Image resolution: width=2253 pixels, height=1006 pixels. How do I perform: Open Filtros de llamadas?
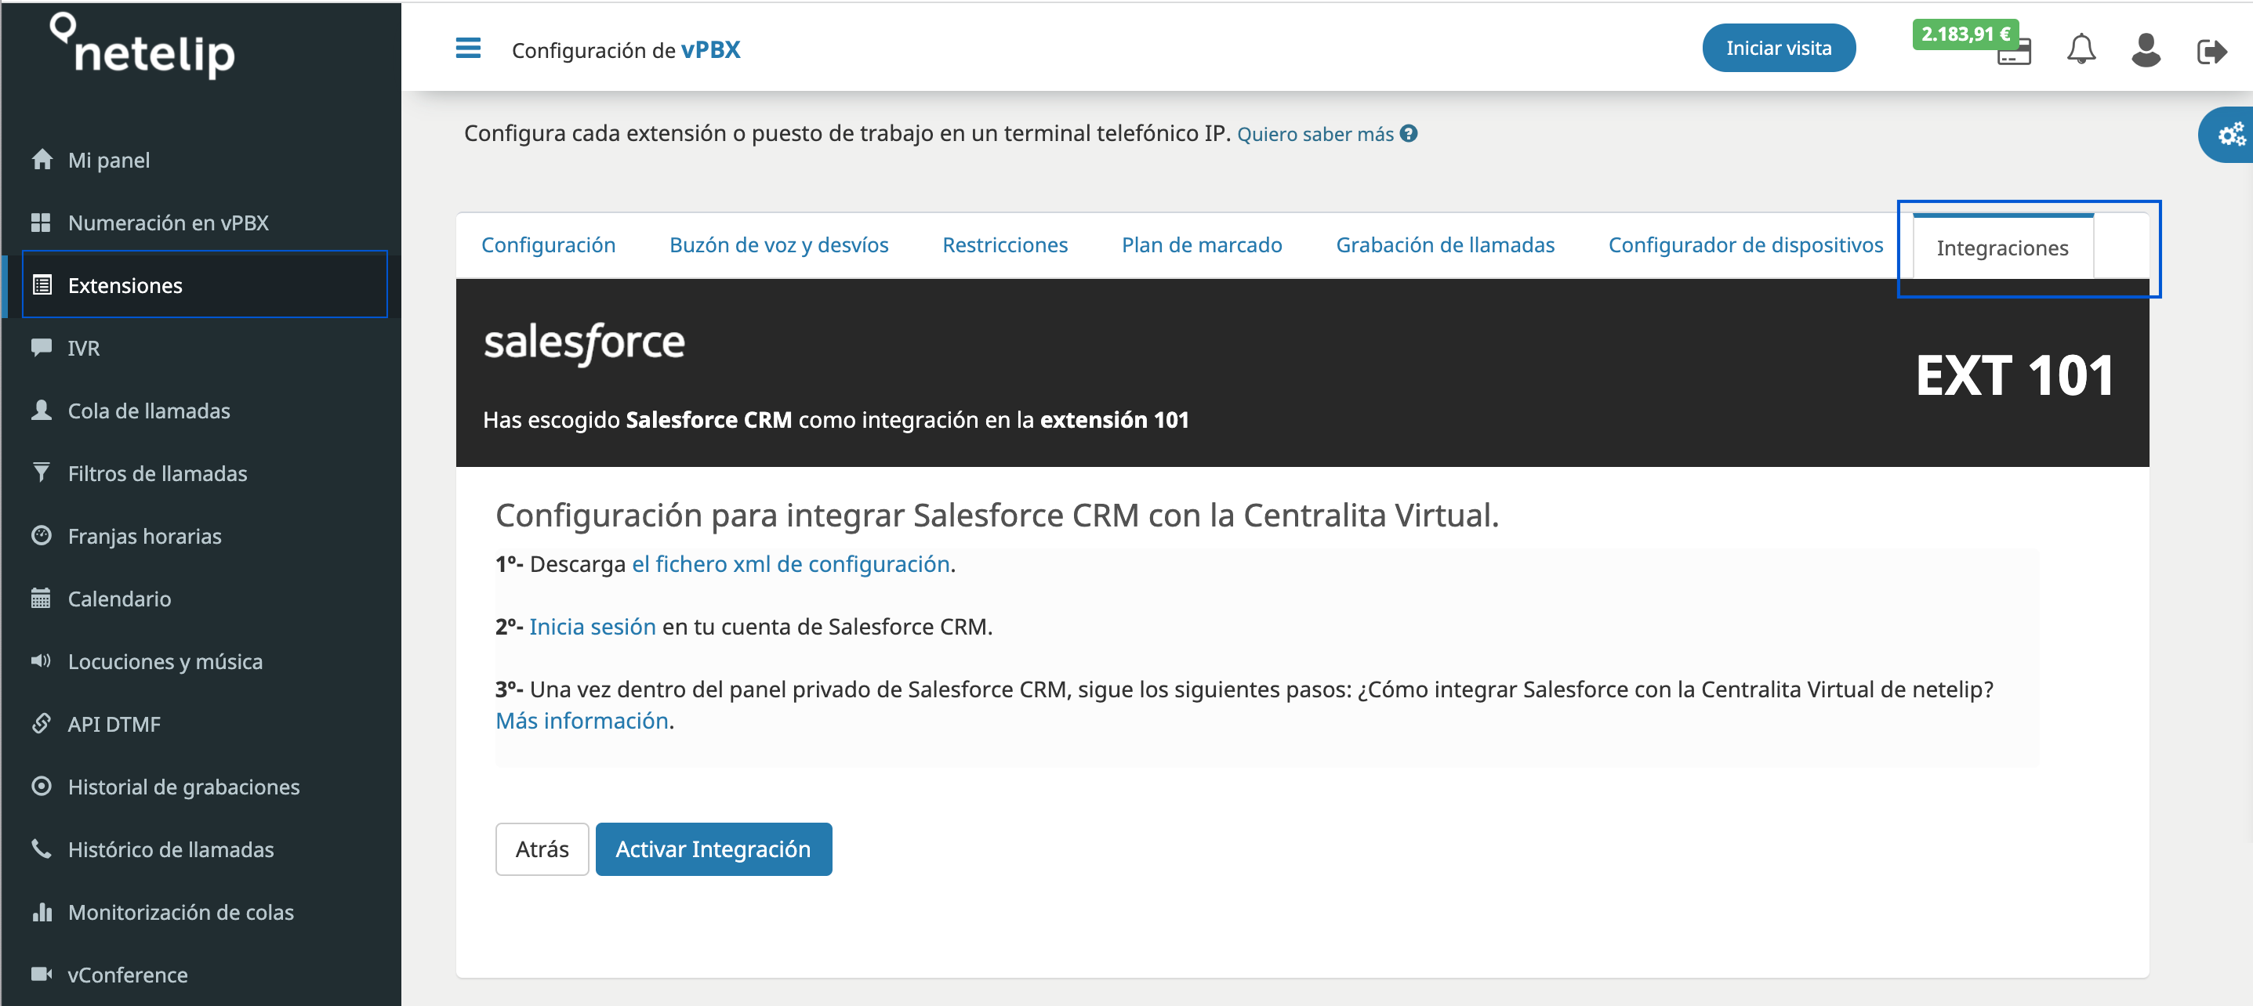coord(158,474)
